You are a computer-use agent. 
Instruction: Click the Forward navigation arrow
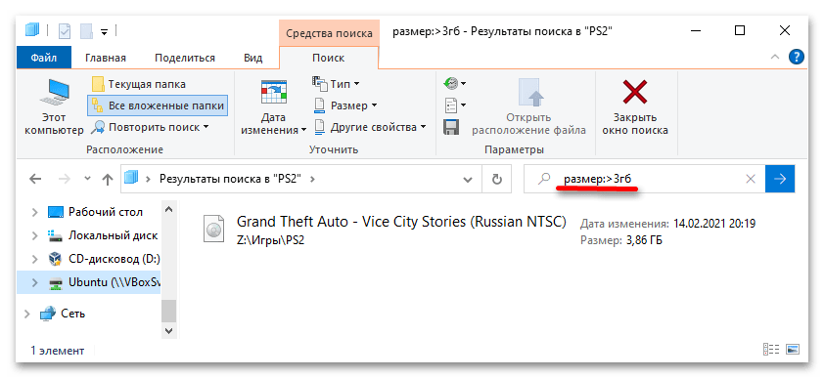click(x=64, y=179)
